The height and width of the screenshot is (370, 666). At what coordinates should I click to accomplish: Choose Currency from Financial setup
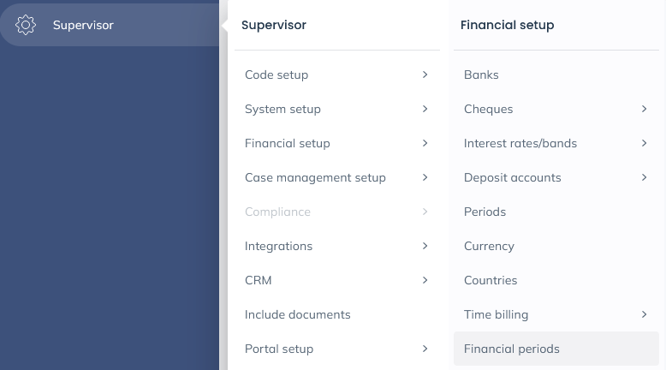point(489,246)
